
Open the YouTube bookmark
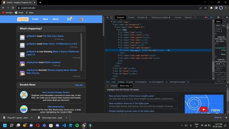coord(7,13)
